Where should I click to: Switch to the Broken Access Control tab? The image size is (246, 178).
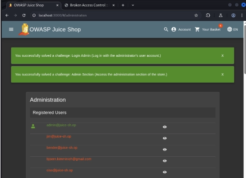pos(89,5)
